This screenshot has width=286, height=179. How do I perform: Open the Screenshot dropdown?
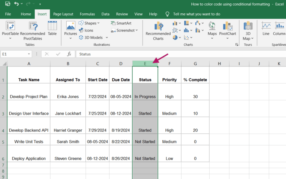pyautogui.click(x=137, y=30)
